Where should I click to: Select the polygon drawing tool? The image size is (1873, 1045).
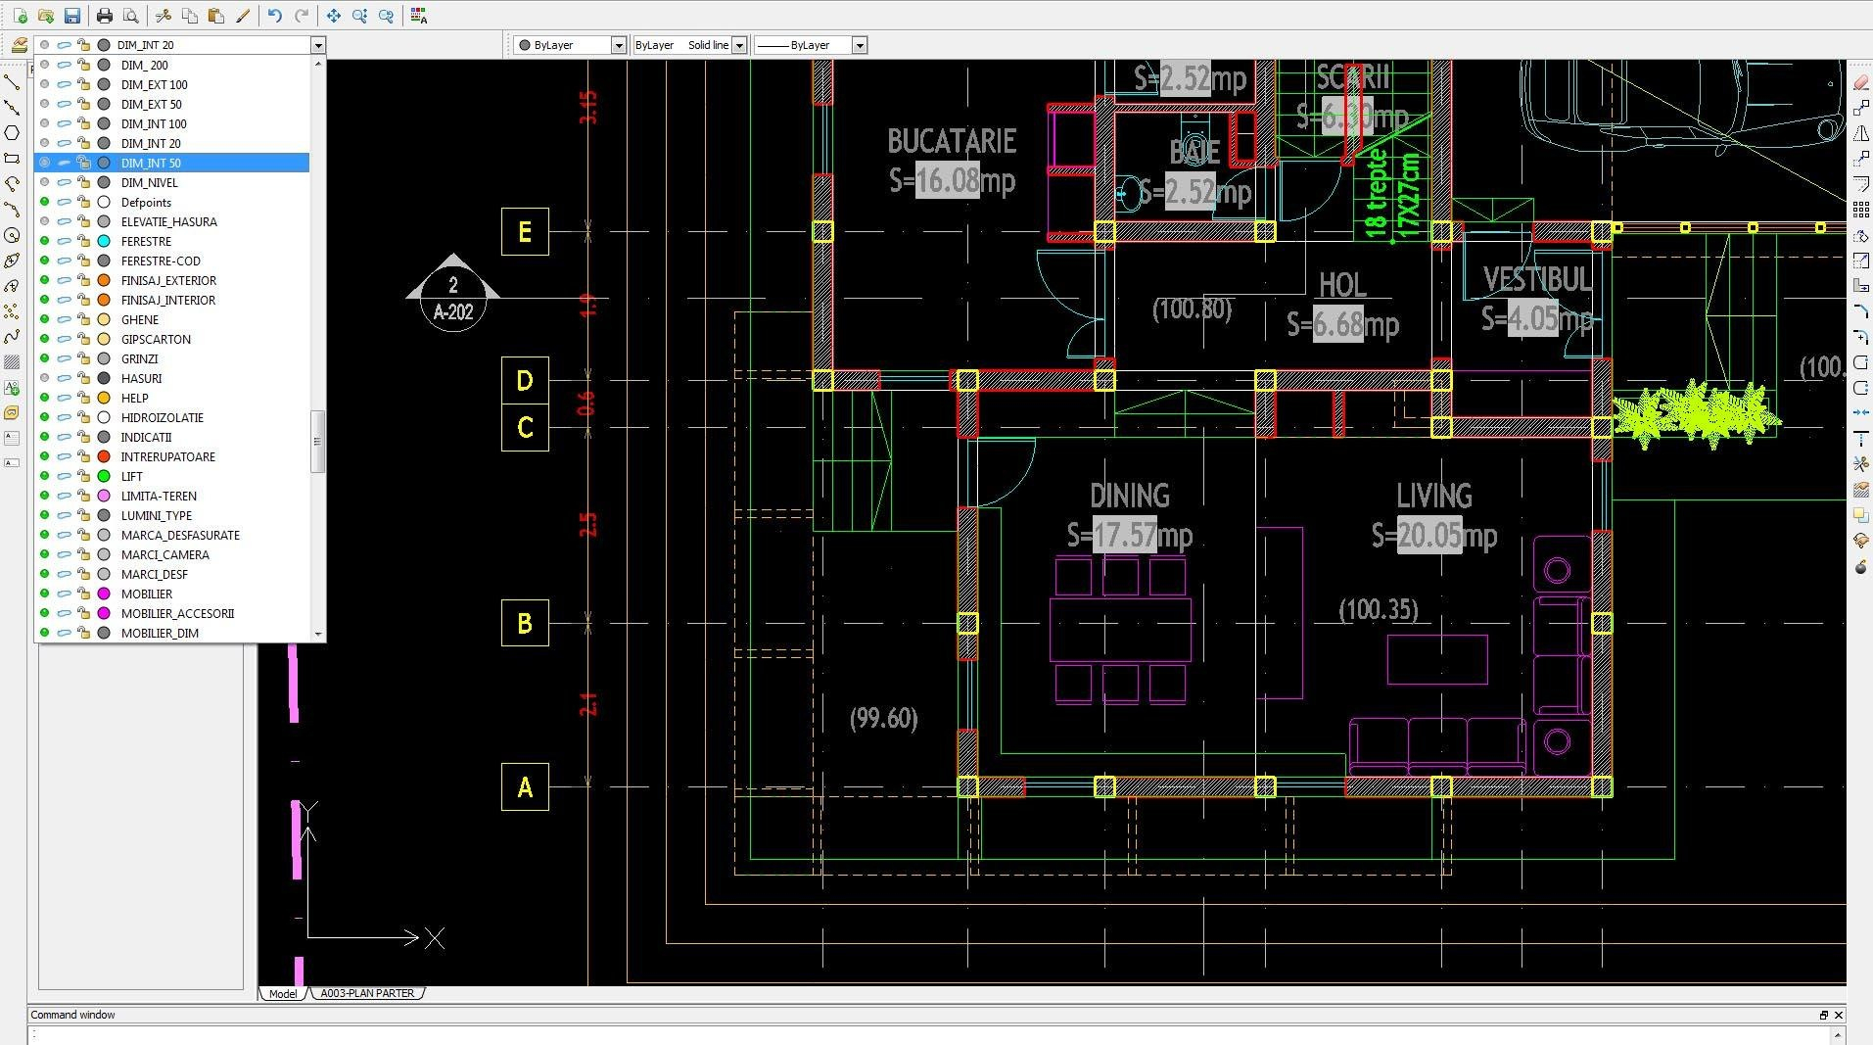click(12, 133)
